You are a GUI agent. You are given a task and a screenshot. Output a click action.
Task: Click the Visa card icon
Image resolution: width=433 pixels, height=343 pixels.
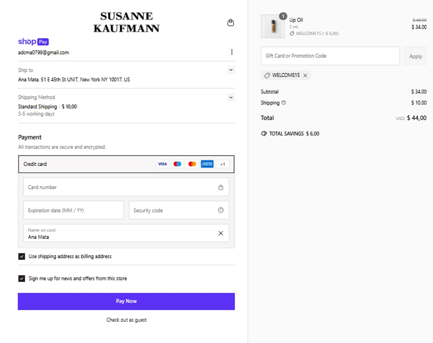pos(163,164)
